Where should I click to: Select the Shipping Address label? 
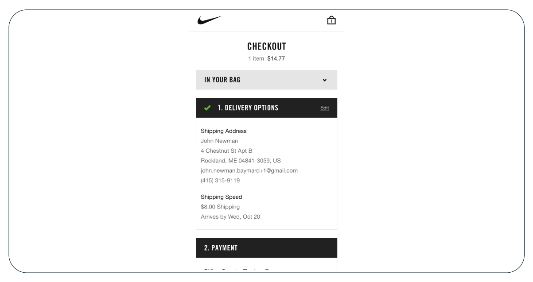[x=224, y=131]
